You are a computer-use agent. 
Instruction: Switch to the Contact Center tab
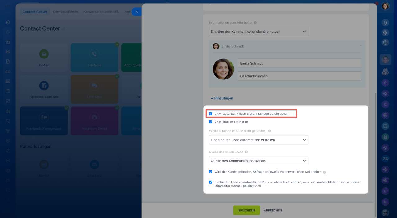[x=35, y=12]
